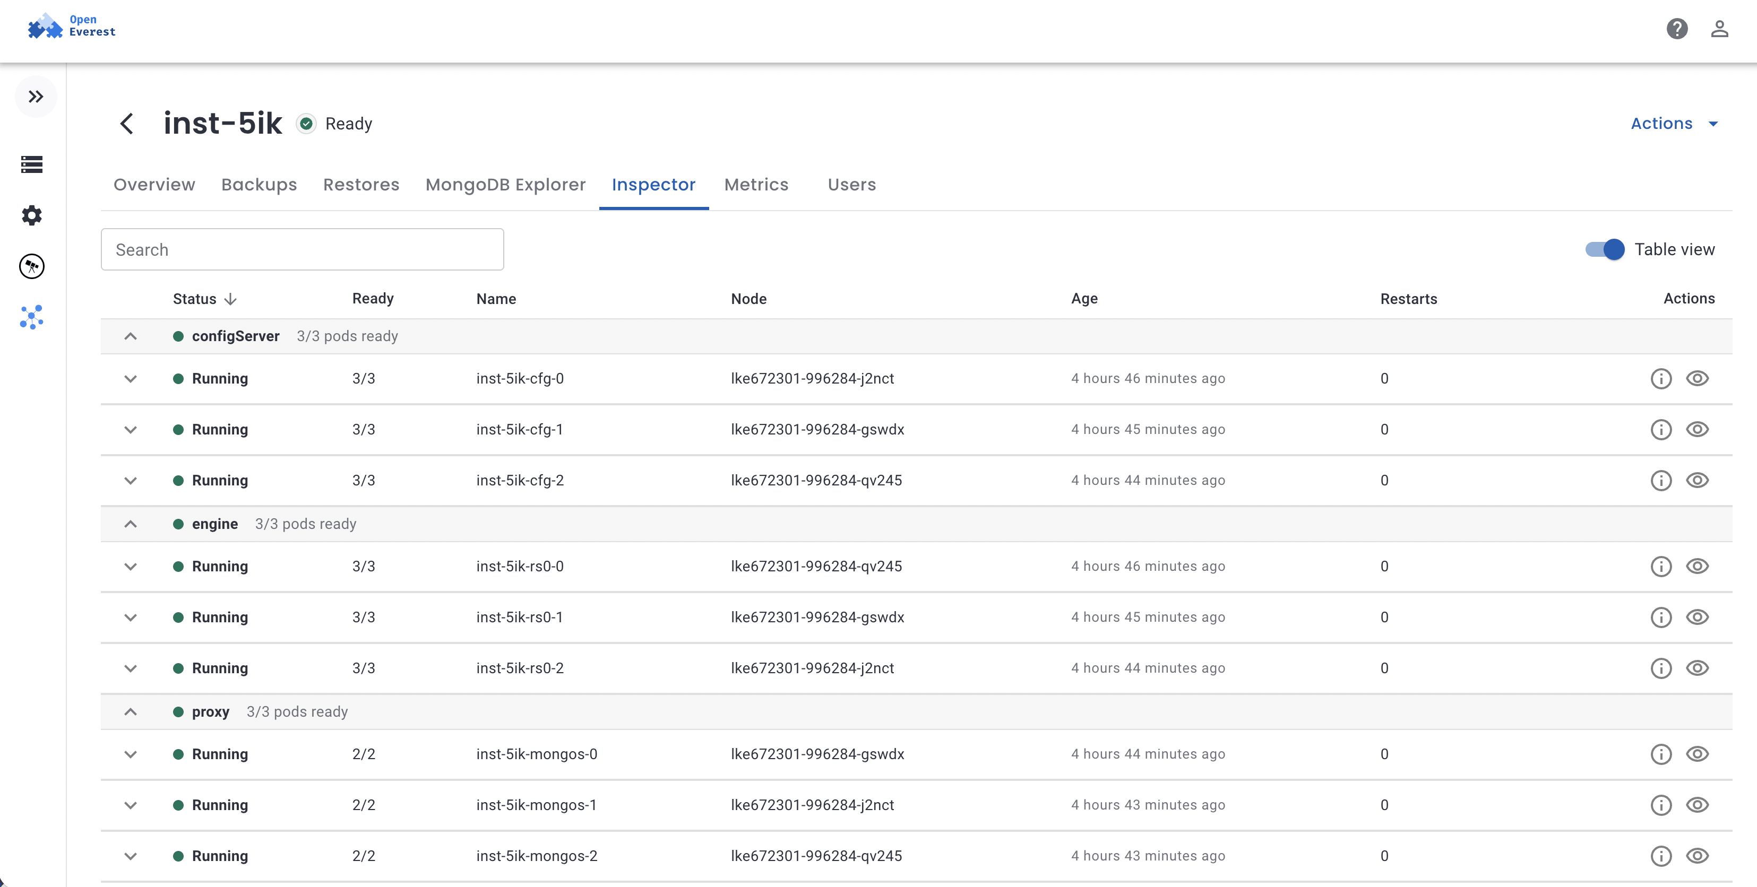Open the telescope observability sidebar icon
1757x887 pixels.
(x=31, y=266)
